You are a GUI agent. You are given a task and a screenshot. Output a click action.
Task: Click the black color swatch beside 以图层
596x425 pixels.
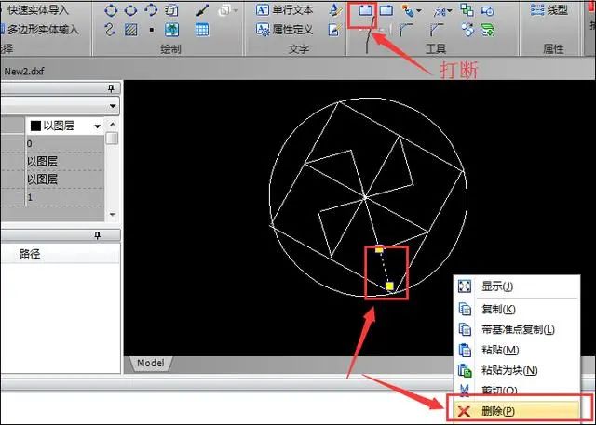click(x=35, y=126)
